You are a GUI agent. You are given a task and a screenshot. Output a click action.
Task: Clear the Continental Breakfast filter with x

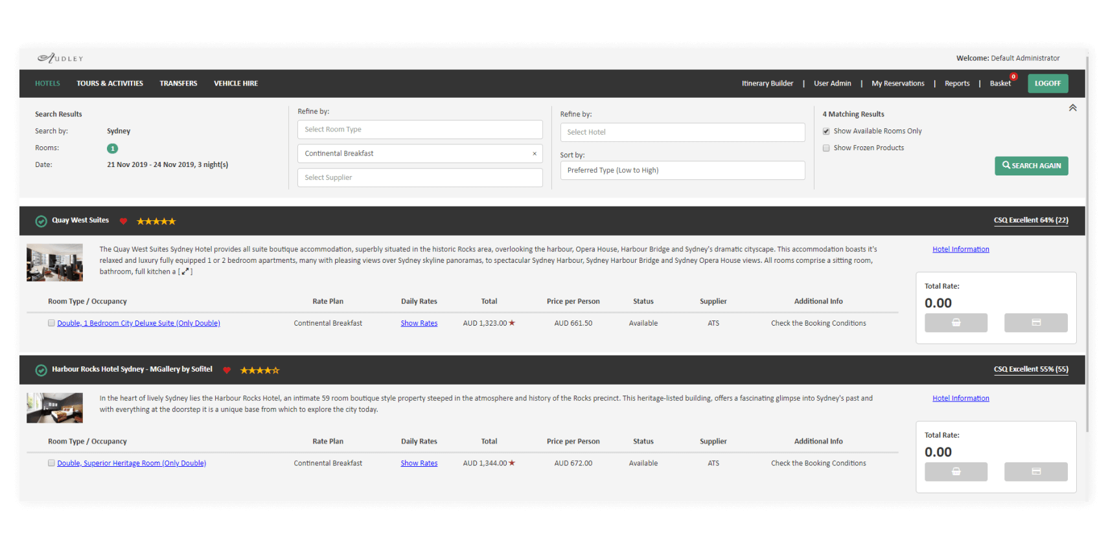tap(535, 153)
